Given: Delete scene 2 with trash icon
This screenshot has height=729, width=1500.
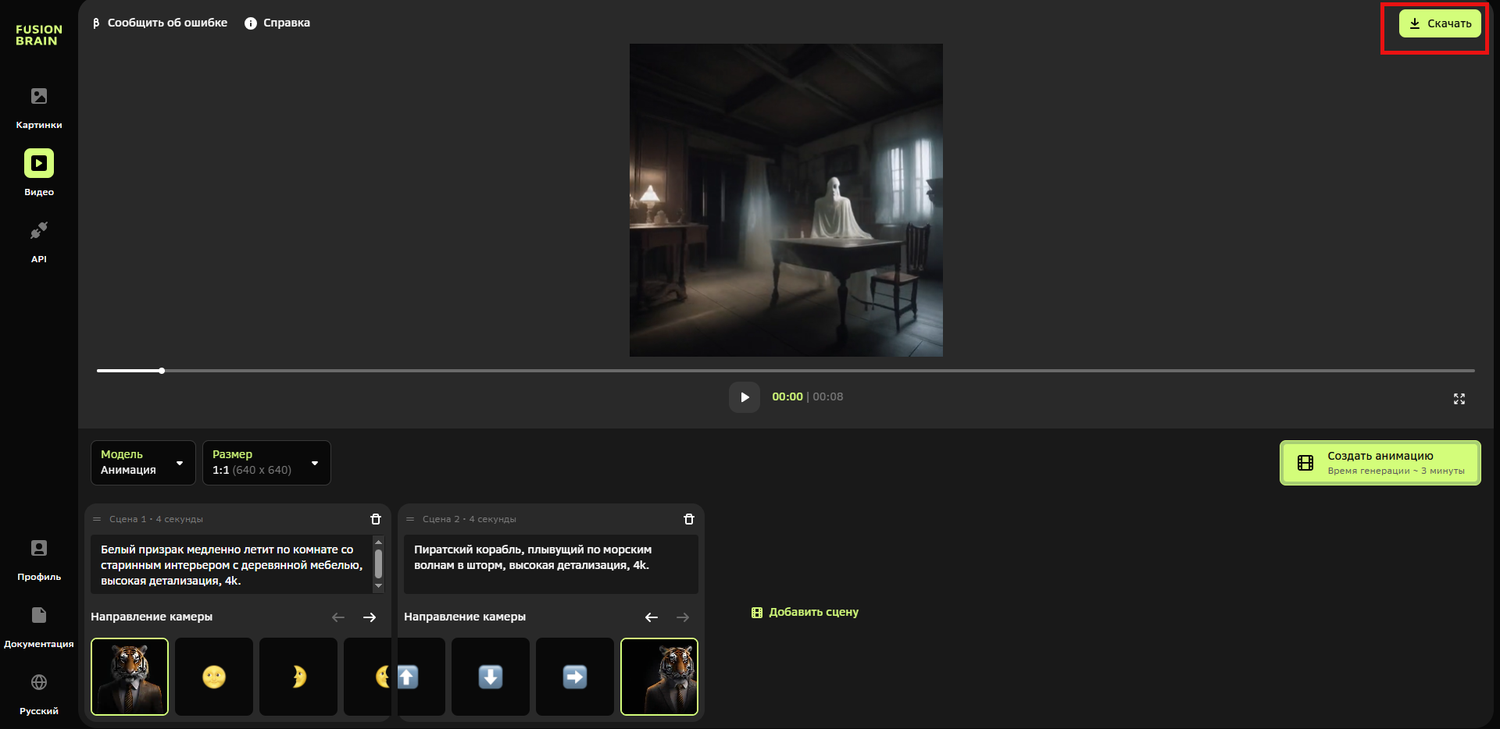Looking at the screenshot, I should tap(689, 519).
